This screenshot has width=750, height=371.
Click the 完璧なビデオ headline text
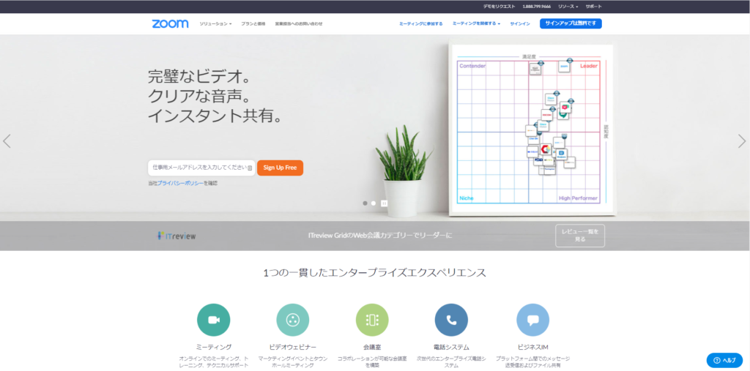(199, 77)
